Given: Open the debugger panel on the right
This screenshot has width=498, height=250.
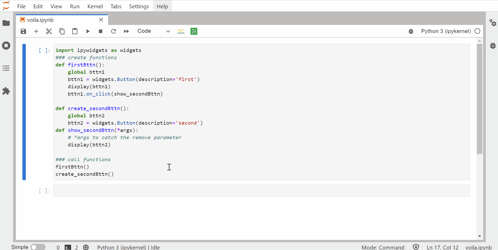Looking at the screenshot, I should click(x=493, y=45).
